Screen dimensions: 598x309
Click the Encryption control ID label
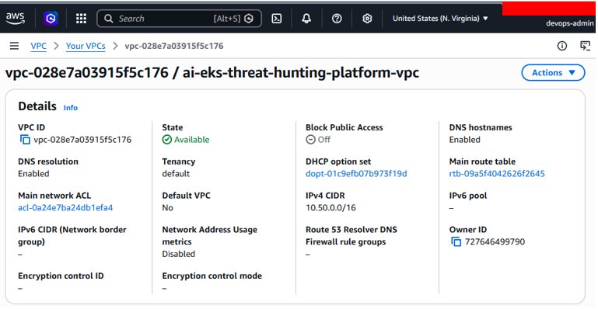point(61,276)
